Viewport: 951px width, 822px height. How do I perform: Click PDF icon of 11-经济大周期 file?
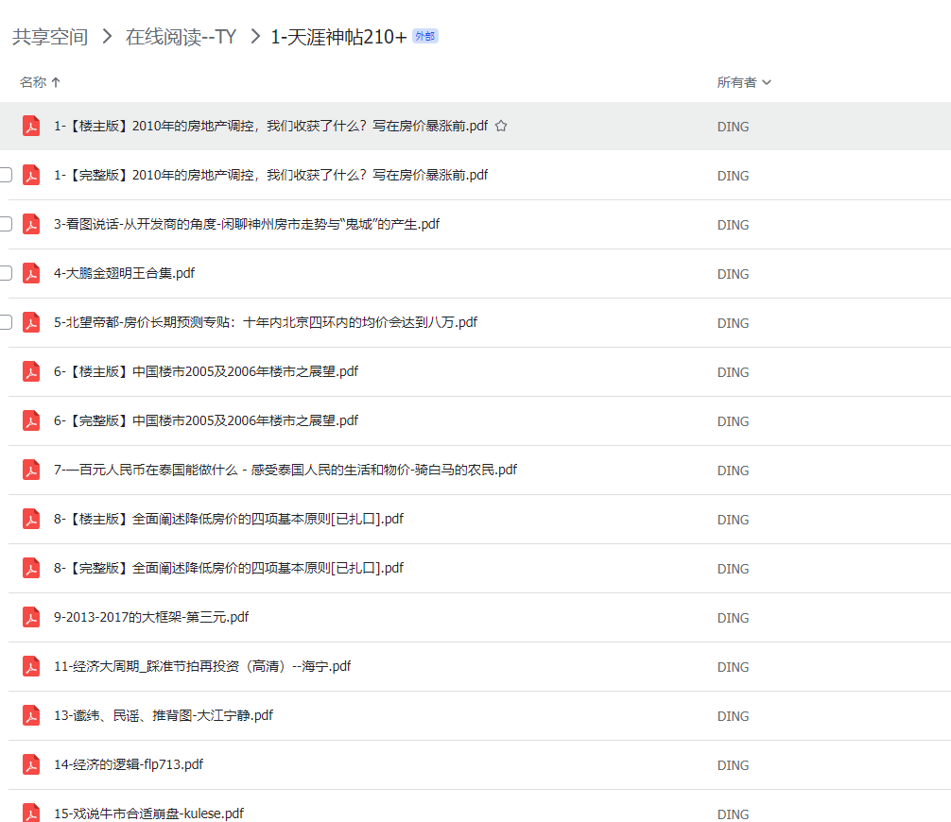[x=31, y=666]
